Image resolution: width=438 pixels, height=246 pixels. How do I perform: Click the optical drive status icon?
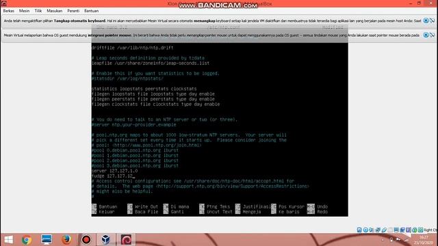(365, 230)
